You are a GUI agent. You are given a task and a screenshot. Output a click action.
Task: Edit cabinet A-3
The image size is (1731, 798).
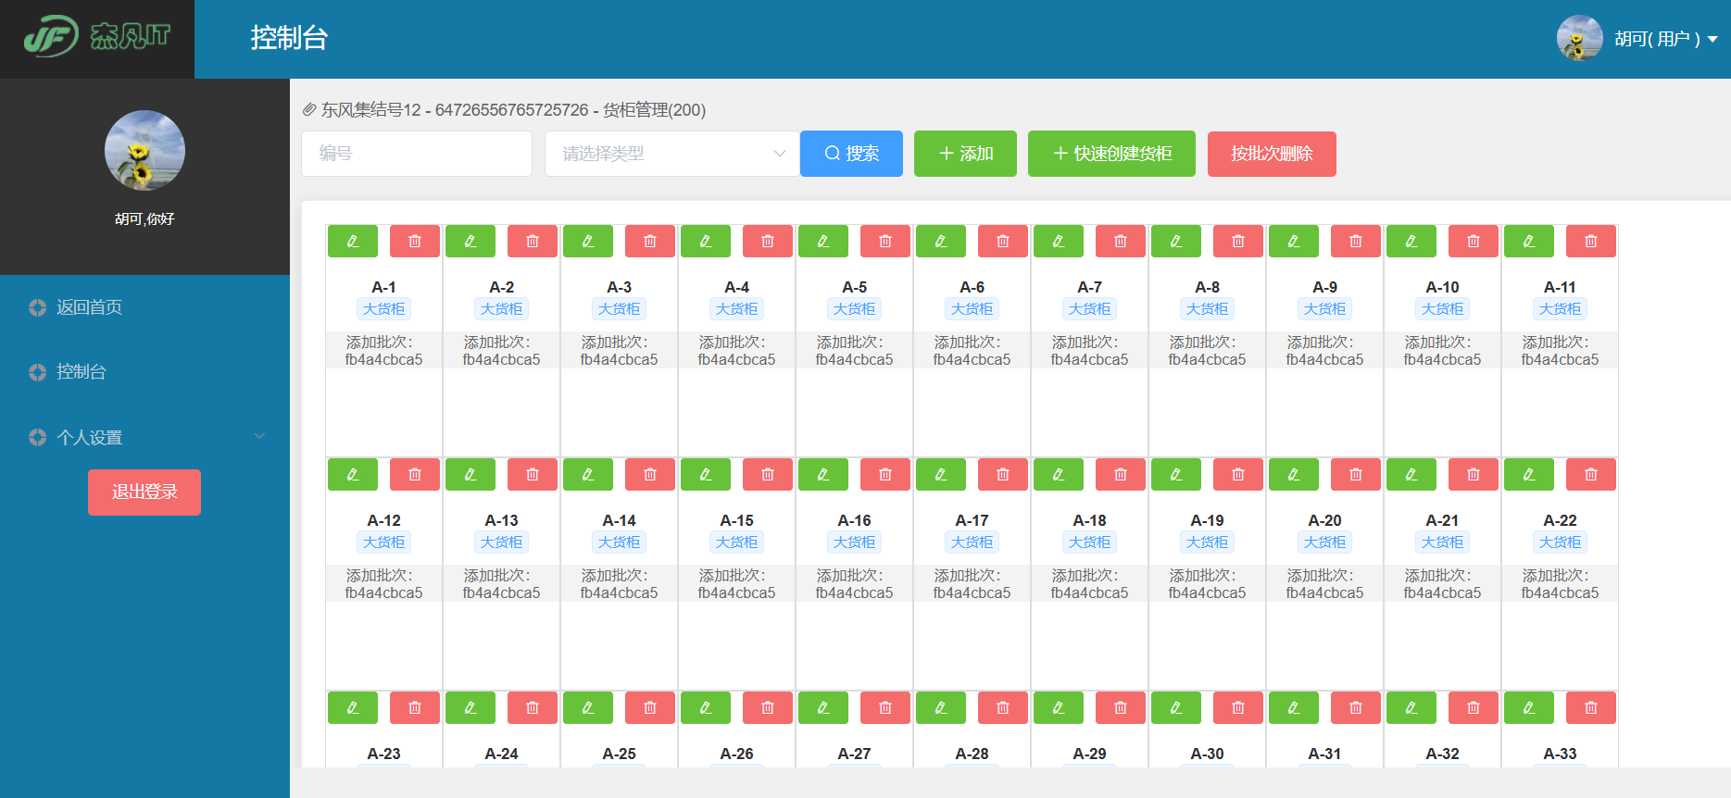588,241
